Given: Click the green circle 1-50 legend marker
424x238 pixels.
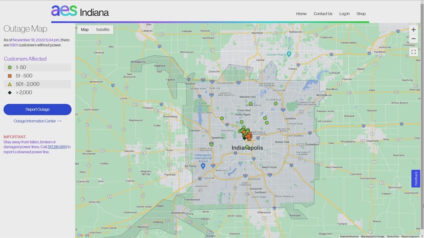Looking at the screenshot, I should (9, 67).
